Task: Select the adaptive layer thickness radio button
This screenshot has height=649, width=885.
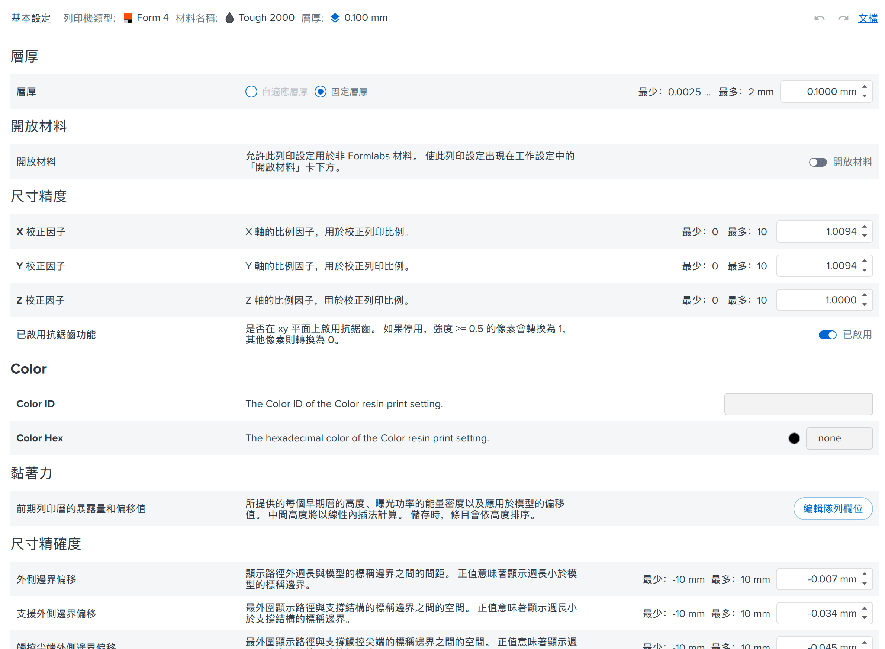Action: coord(251,92)
